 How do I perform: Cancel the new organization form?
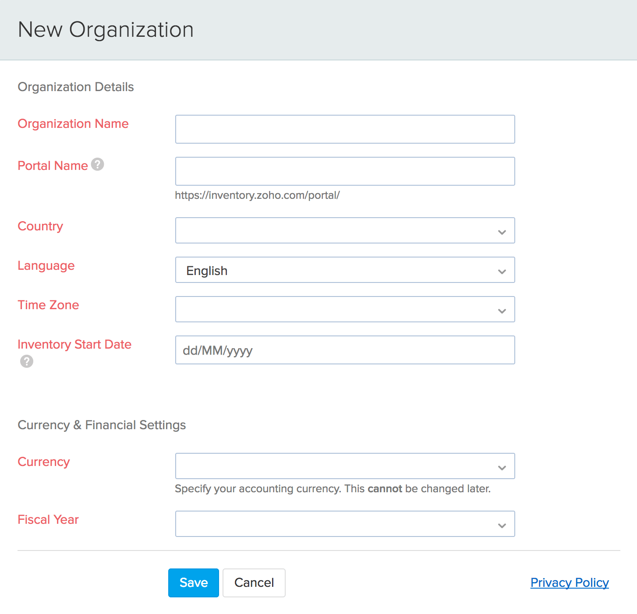(254, 583)
